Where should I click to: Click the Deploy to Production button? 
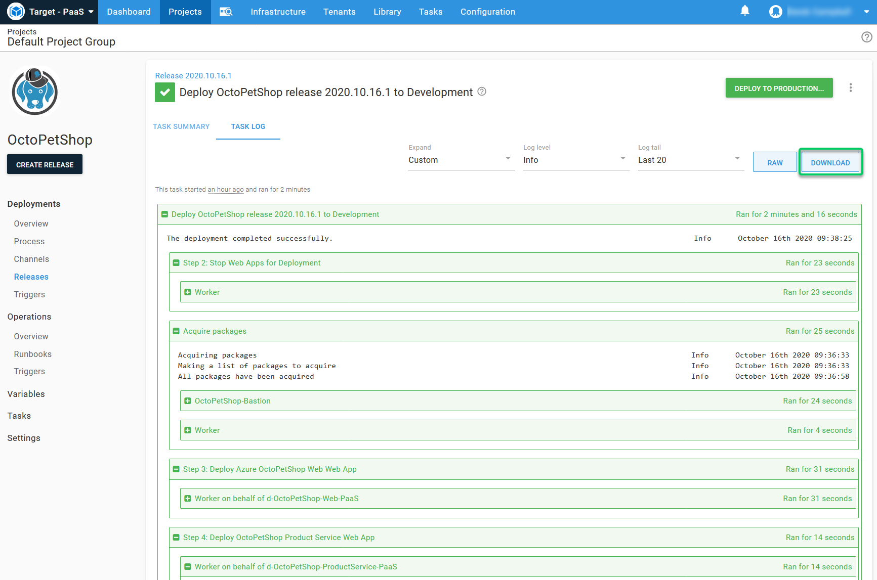[779, 88]
